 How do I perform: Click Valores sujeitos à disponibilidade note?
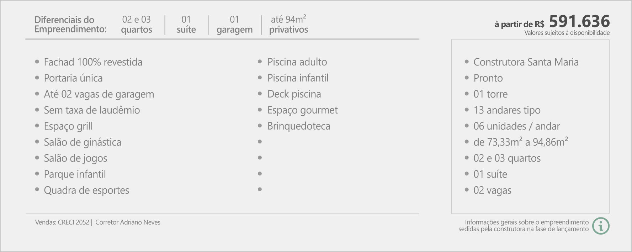(x=567, y=33)
